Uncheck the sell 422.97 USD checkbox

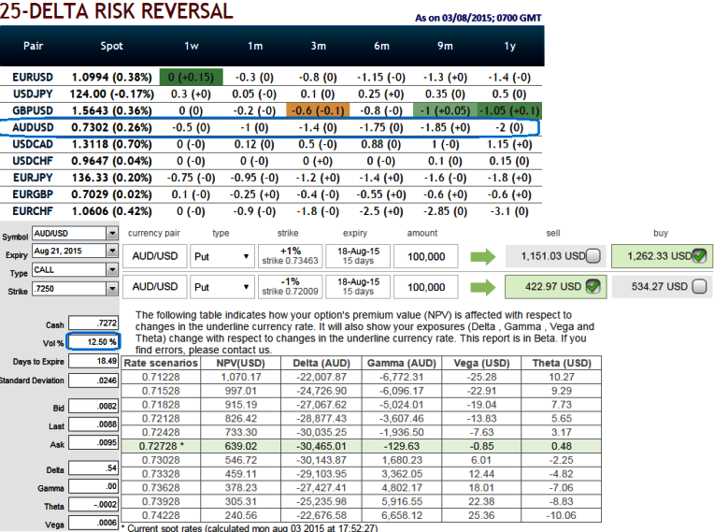[x=593, y=286]
